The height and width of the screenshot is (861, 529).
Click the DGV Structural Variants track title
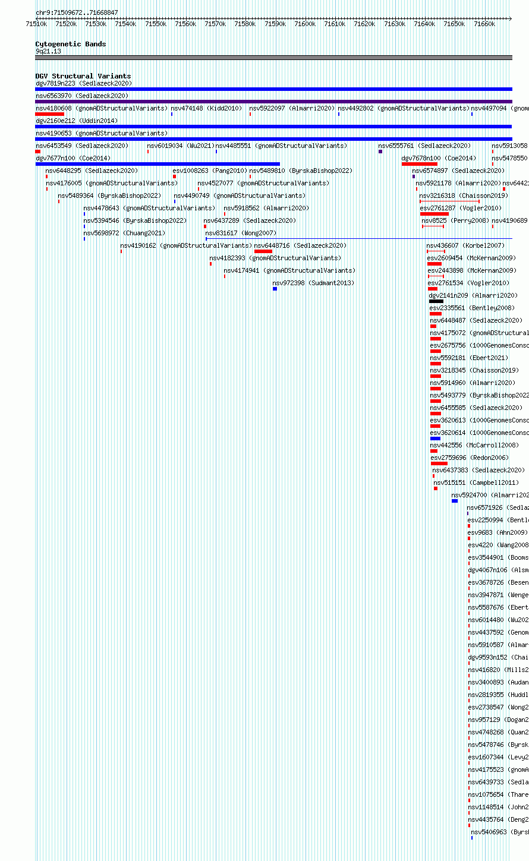coord(83,76)
